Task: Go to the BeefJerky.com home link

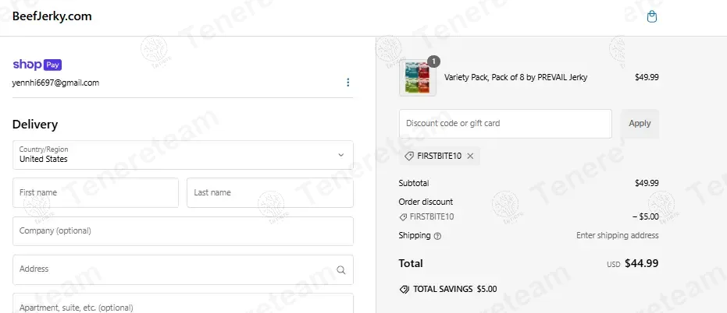Action: [x=52, y=16]
